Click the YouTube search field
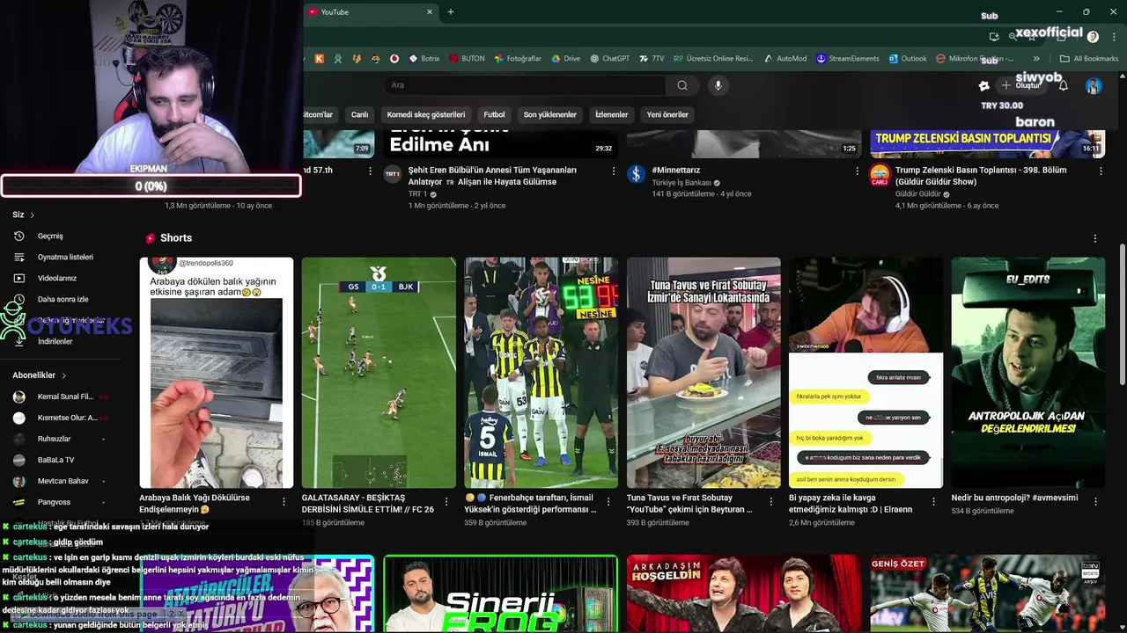Image resolution: width=1127 pixels, height=633 pixels. [525, 85]
